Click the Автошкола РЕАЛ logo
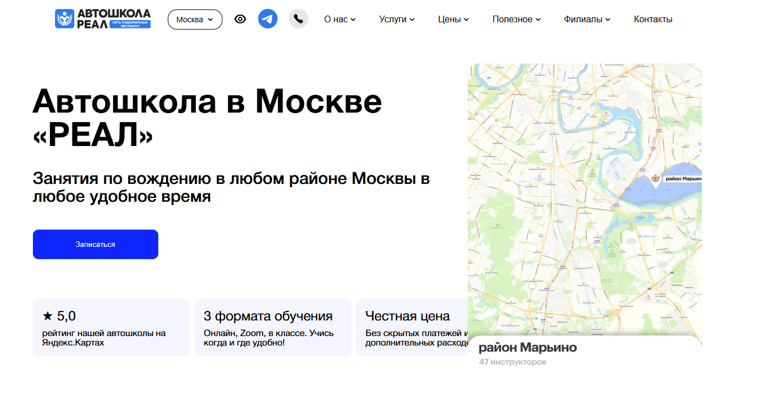762x394 pixels. (103, 19)
